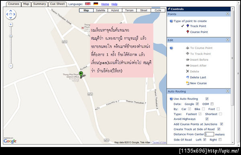Enable Shortest route type checkbox

(x=221, y=114)
